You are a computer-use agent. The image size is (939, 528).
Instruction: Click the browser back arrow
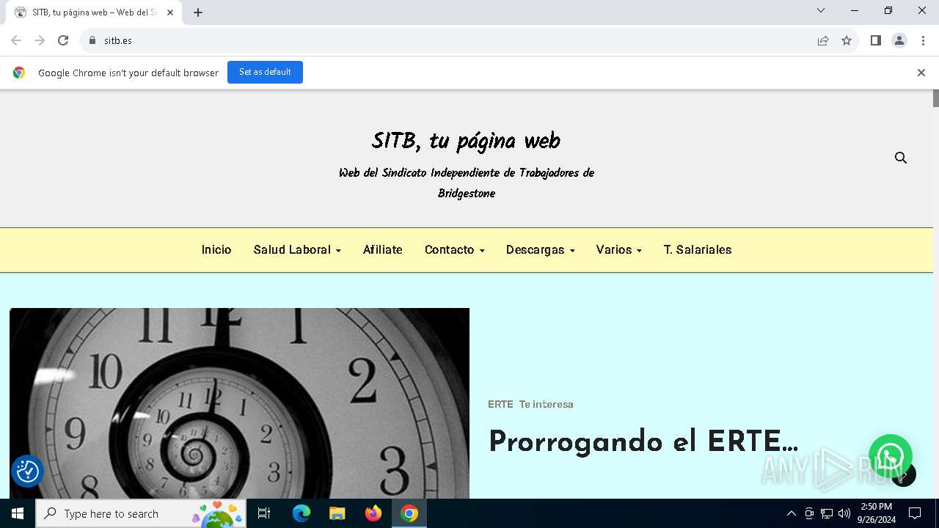tap(16, 40)
